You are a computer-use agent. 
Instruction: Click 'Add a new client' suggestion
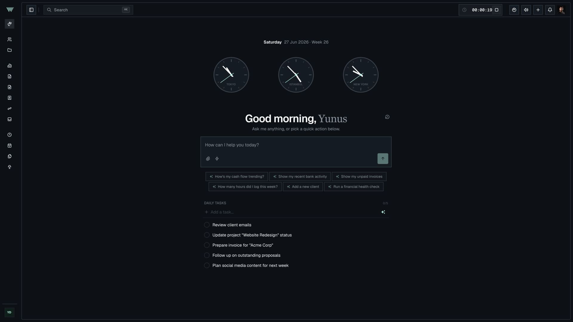(303, 187)
